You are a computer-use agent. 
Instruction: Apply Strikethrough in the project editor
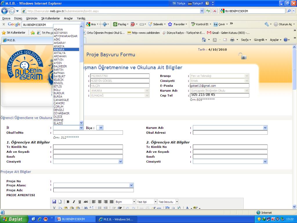pos(86,202)
